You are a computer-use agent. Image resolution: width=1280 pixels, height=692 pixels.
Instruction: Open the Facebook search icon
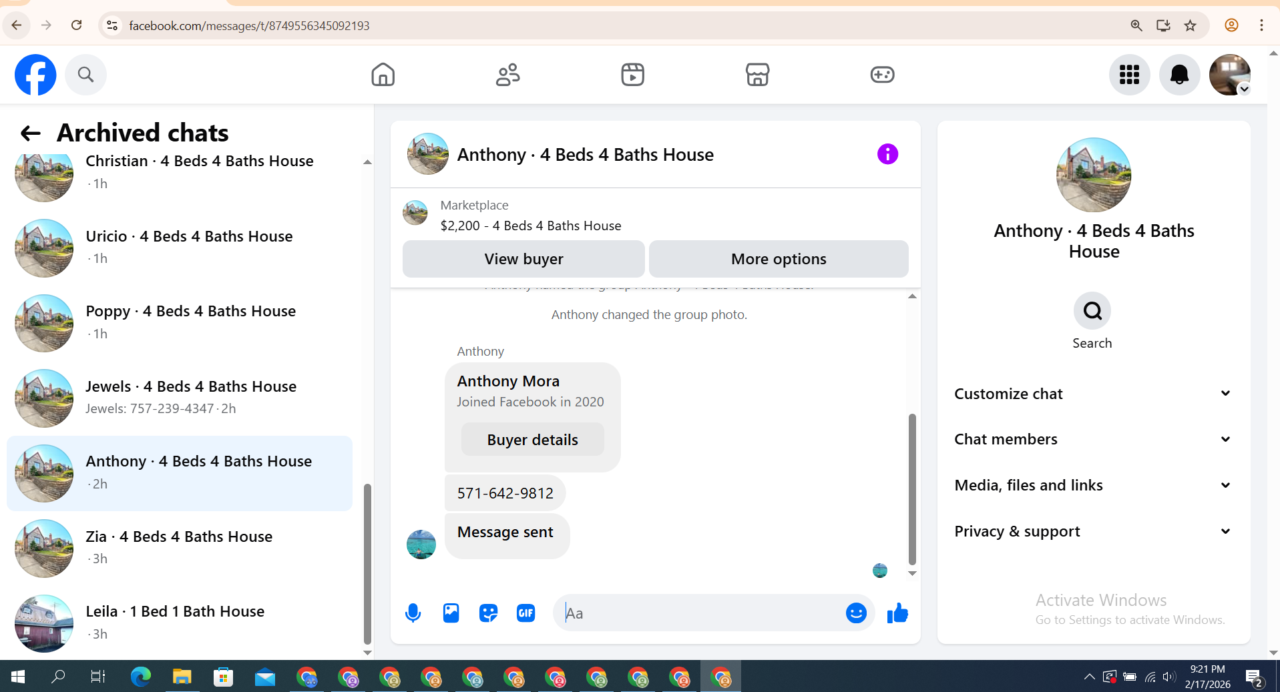click(85, 75)
